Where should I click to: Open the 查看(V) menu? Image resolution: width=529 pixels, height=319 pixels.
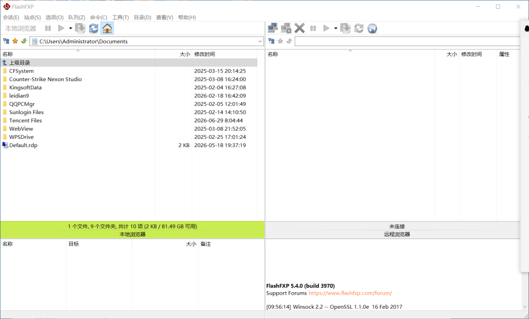coord(165,18)
